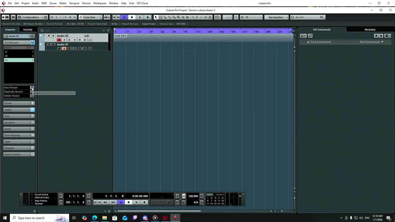Image resolution: width=395 pixels, height=222 pixels.
Task: Toggle Snap to Zero Crossing icon
Action: [236, 17]
